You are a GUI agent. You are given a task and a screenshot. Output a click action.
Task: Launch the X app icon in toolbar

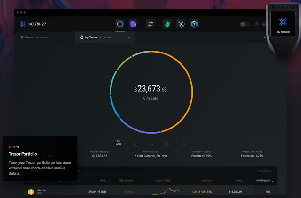181,24
